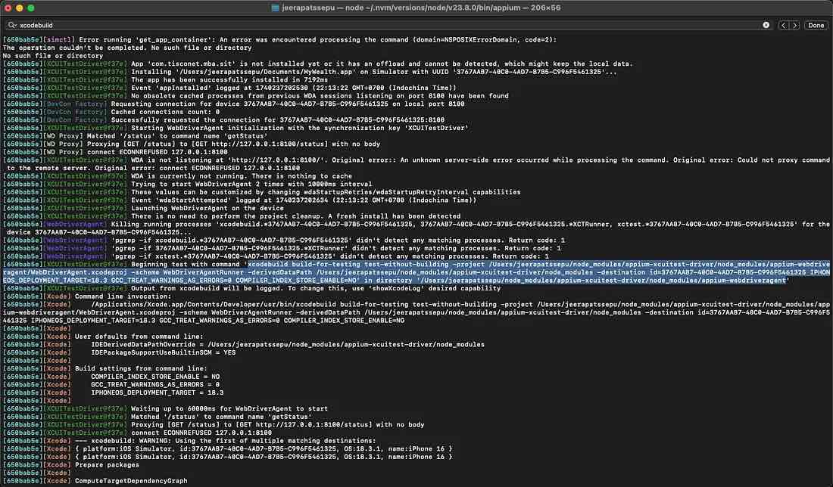Dismiss the find bar with Done

(x=816, y=25)
